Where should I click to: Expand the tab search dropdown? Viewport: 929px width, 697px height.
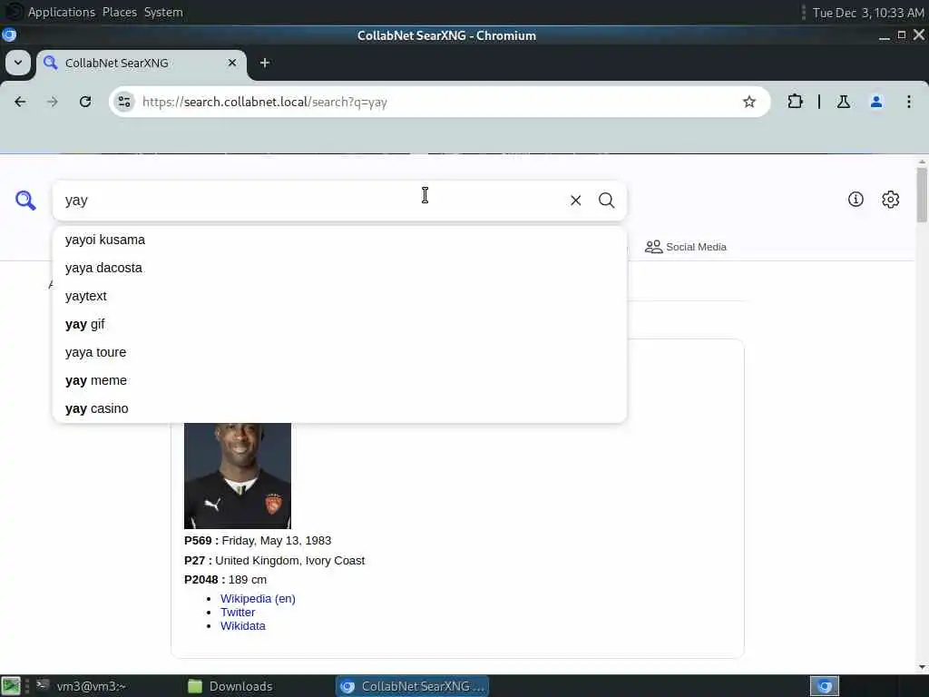pos(18,63)
